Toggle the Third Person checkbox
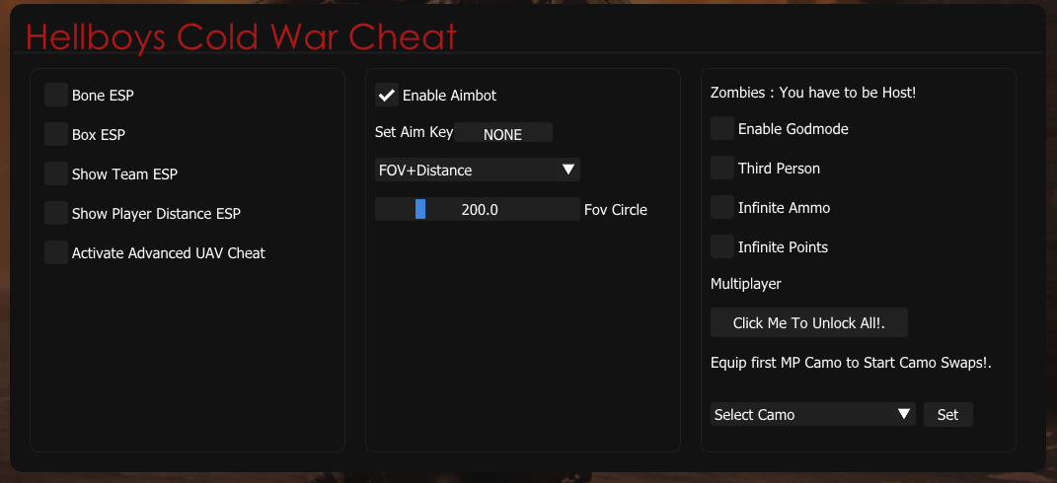 (722, 168)
